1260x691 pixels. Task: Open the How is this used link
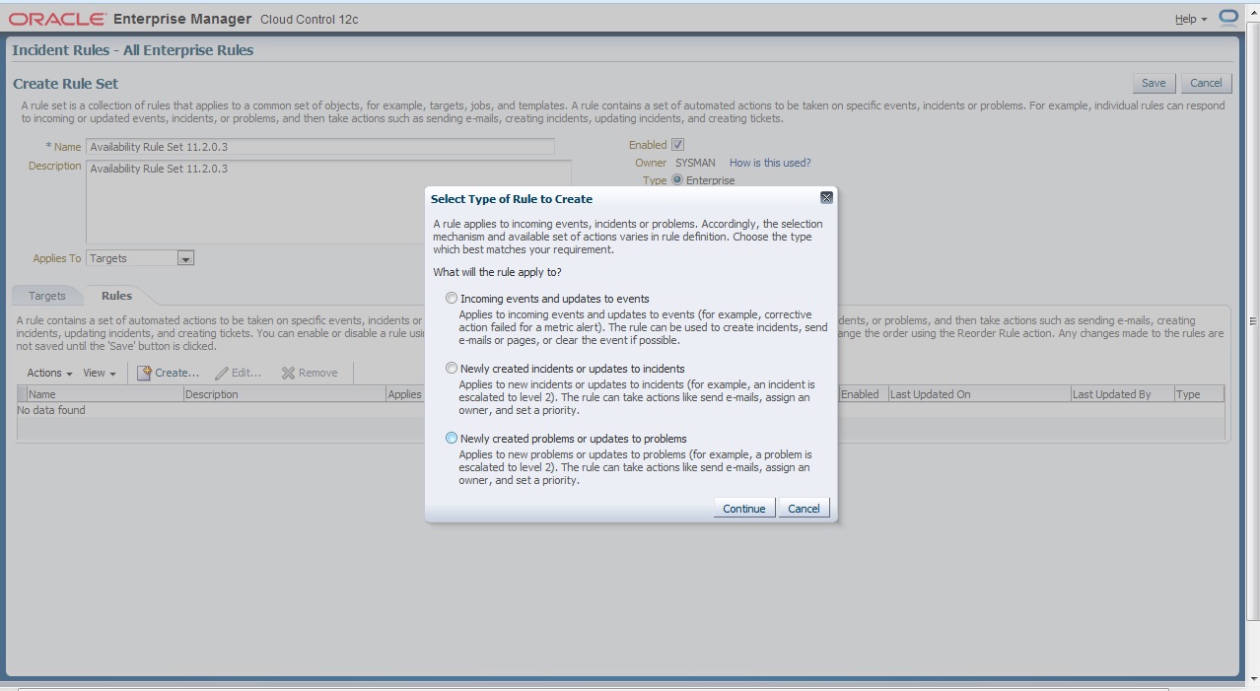tap(770, 163)
